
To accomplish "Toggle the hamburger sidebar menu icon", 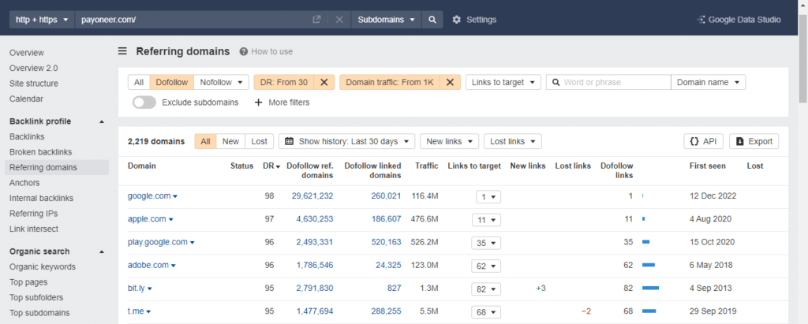I will coord(122,51).
